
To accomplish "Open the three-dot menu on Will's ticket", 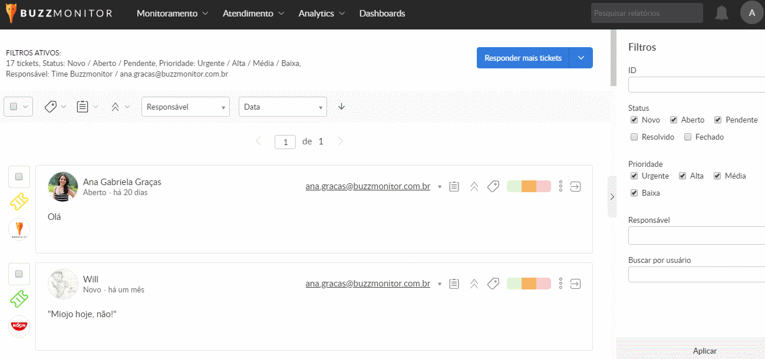I will pyautogui.click(x=560, y=284).
